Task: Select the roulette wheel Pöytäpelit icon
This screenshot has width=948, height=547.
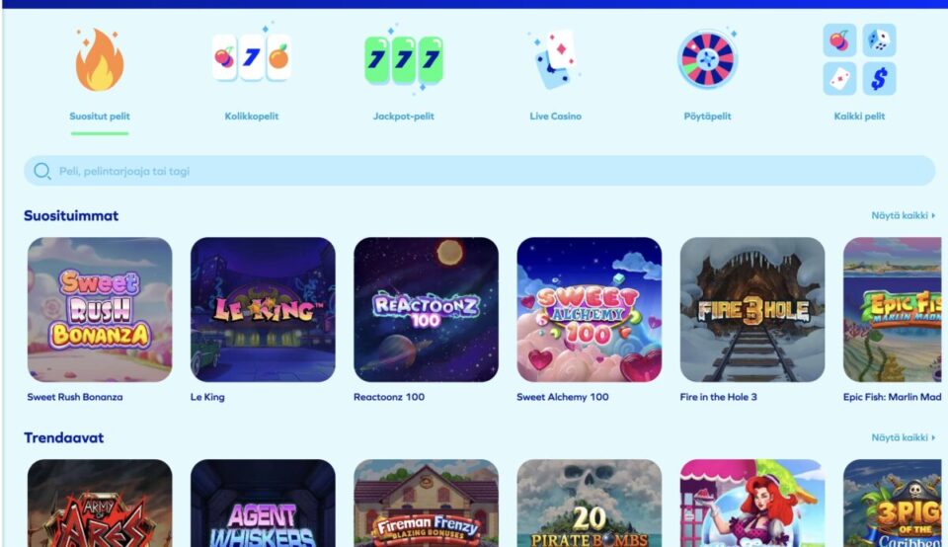Action: tap(707, 59)
